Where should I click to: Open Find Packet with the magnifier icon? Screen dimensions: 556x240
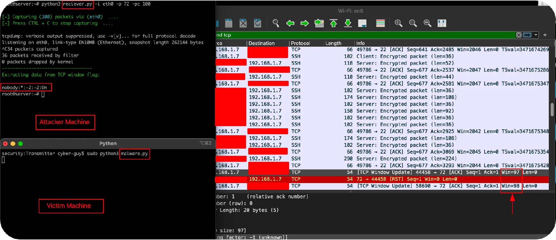[x=276, y=23]
